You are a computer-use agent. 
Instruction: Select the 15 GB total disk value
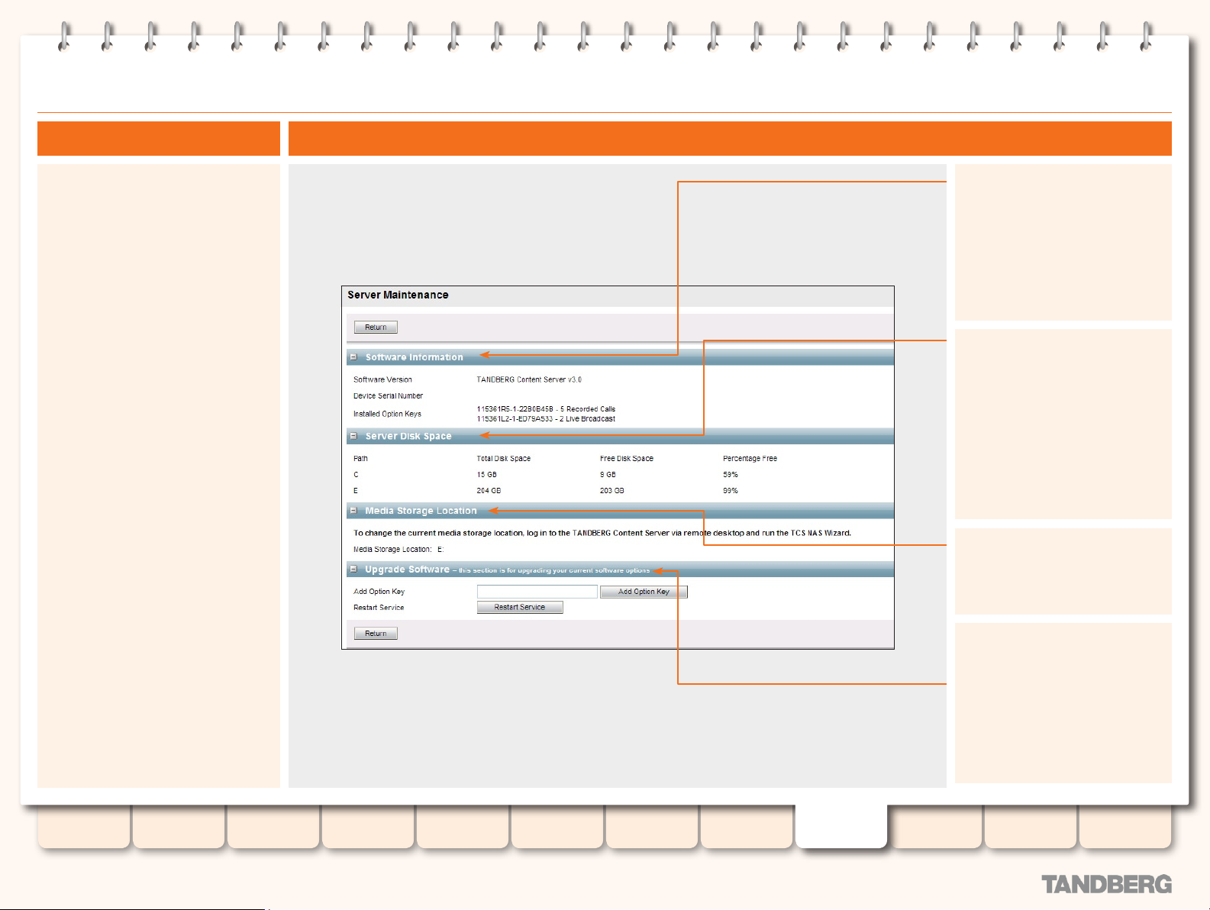(487, 475)
